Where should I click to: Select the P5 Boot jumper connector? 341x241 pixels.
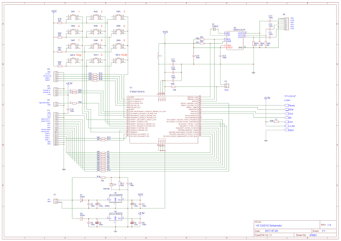point(226,85)
